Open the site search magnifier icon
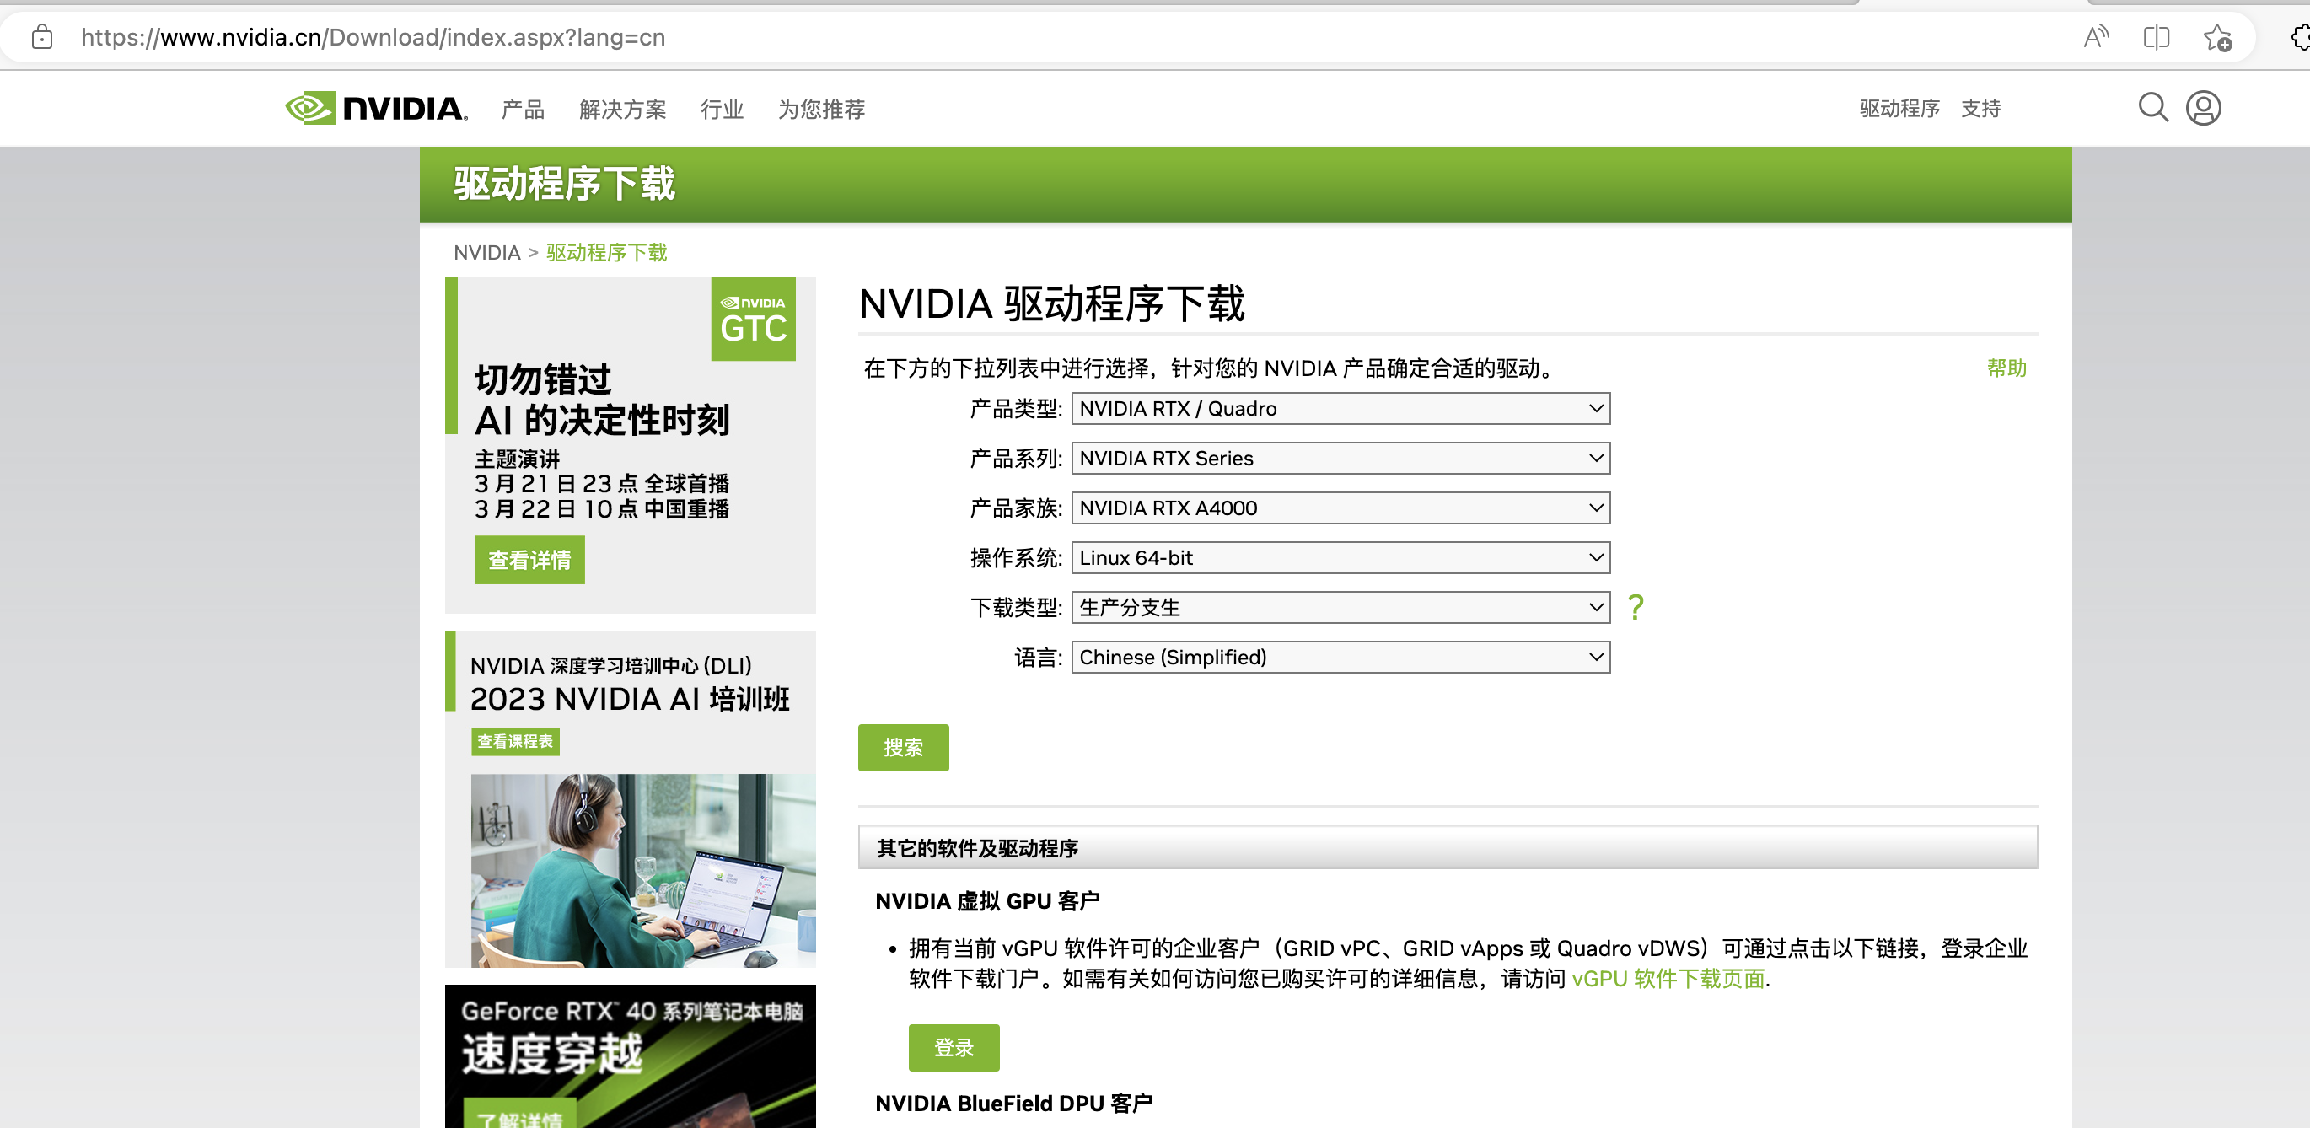This screenshot has width=2310, height=1128. (2152, 108)
